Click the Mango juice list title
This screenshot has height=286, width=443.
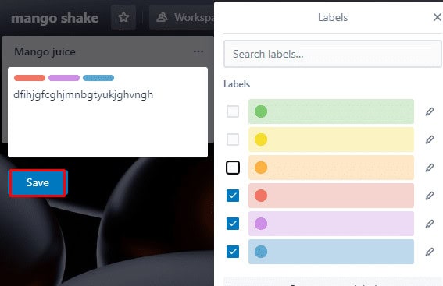(45, 52)
